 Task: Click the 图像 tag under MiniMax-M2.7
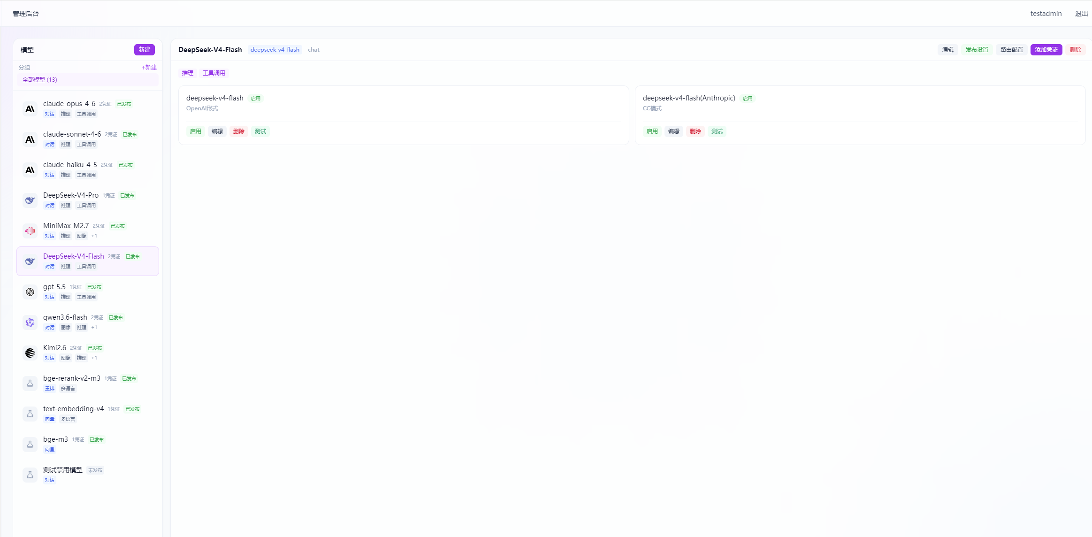(82, 236)
